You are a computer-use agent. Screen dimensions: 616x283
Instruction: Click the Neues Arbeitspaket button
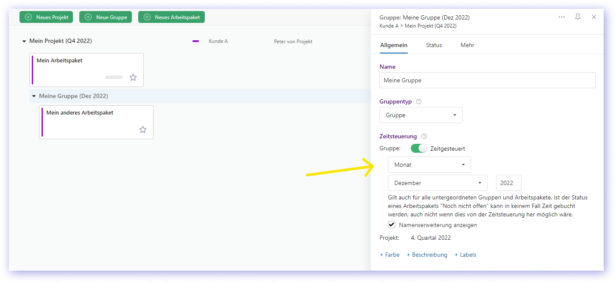(x=172, y=17)
